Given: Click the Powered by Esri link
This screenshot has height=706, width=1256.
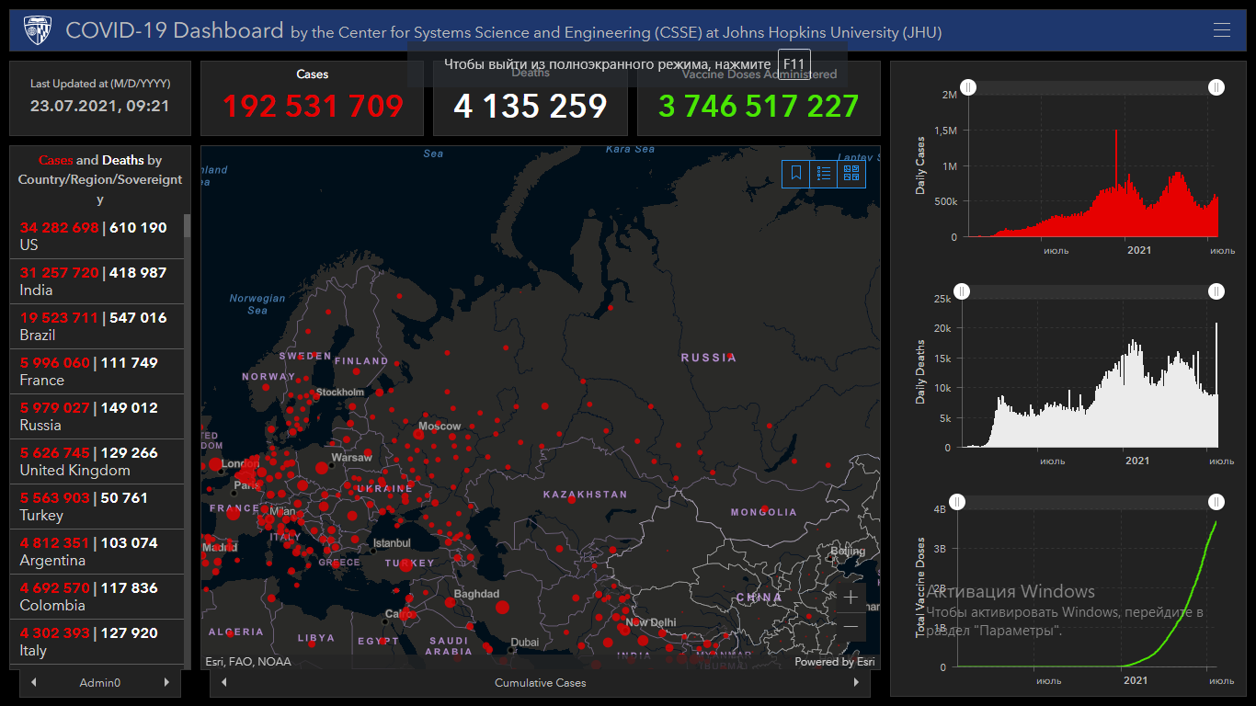Looking at the screenshot, I should 834,662.
